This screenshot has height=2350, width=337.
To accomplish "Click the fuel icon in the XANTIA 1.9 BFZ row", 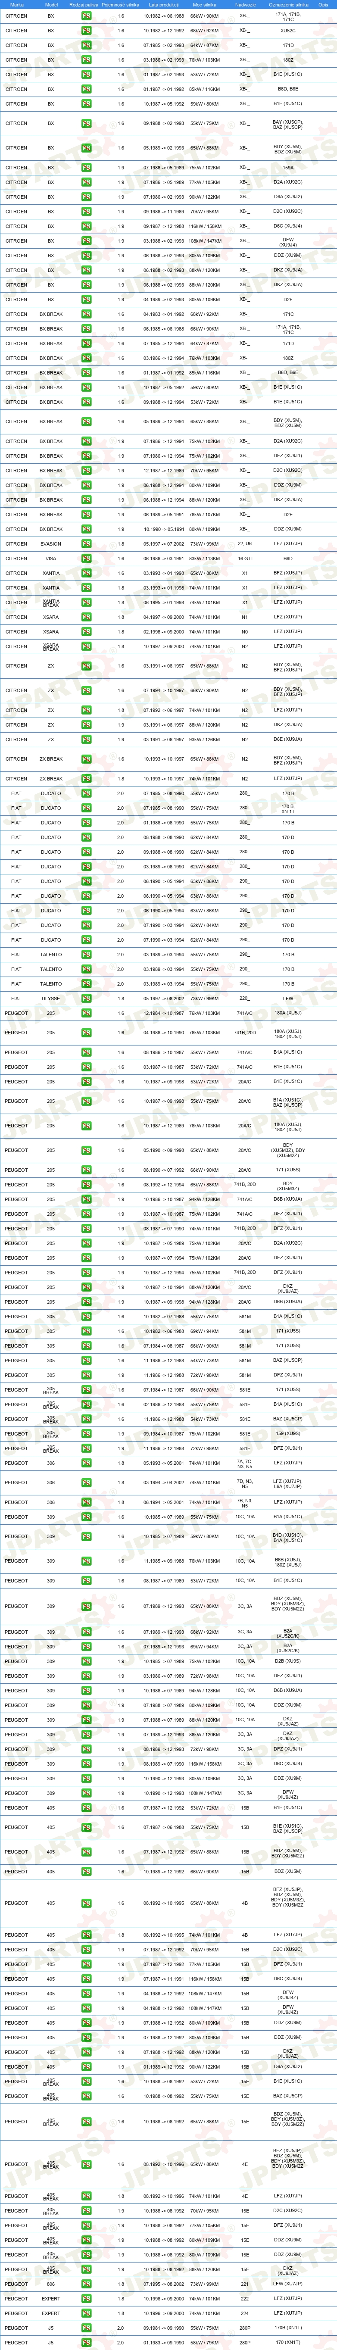I will (x=86, y=573).
